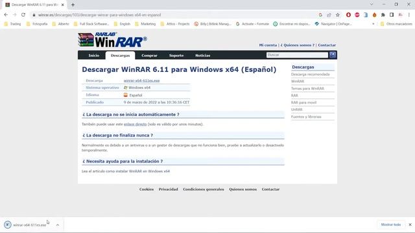This screenshot has width=415, height=233.
Task: Bookmark this page with the star icon
Action: tap(338, 15)
